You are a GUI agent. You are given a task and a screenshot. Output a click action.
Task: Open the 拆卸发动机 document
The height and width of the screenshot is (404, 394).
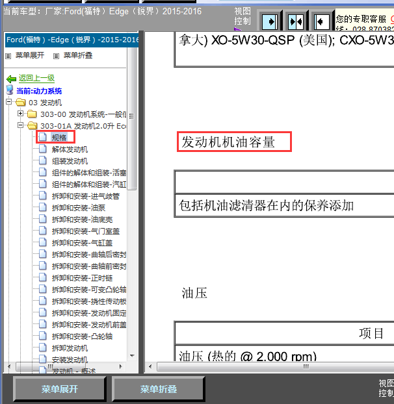click(x=70, y=348)
